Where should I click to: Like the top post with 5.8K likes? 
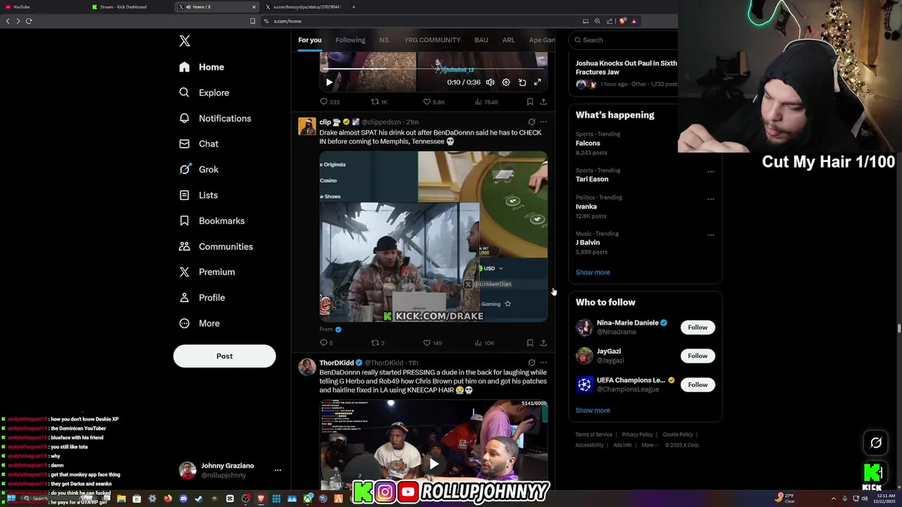433,102
